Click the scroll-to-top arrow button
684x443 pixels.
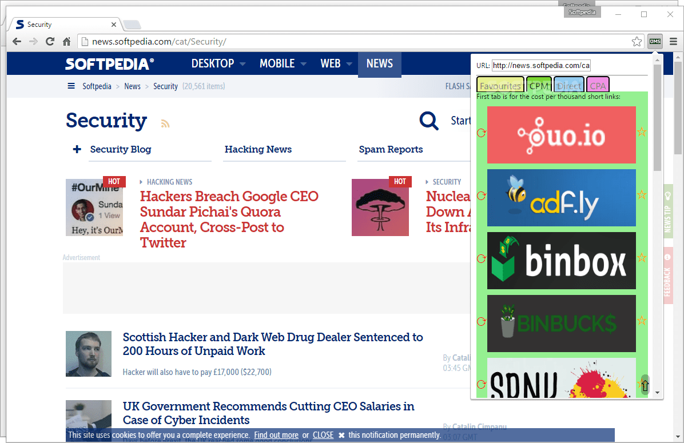(x=645, y=385)
